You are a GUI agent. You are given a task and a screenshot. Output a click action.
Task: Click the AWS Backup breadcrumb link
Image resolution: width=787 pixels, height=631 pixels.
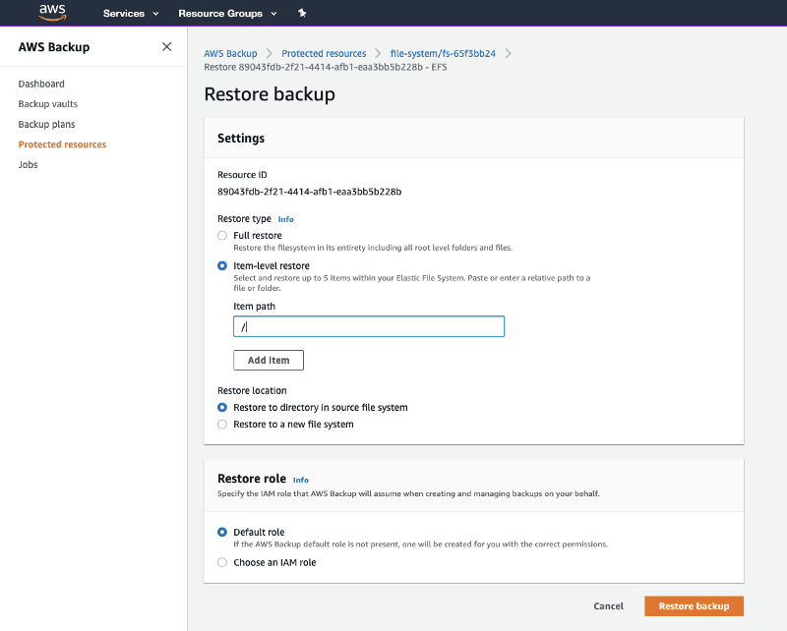[x=230, y=53]
